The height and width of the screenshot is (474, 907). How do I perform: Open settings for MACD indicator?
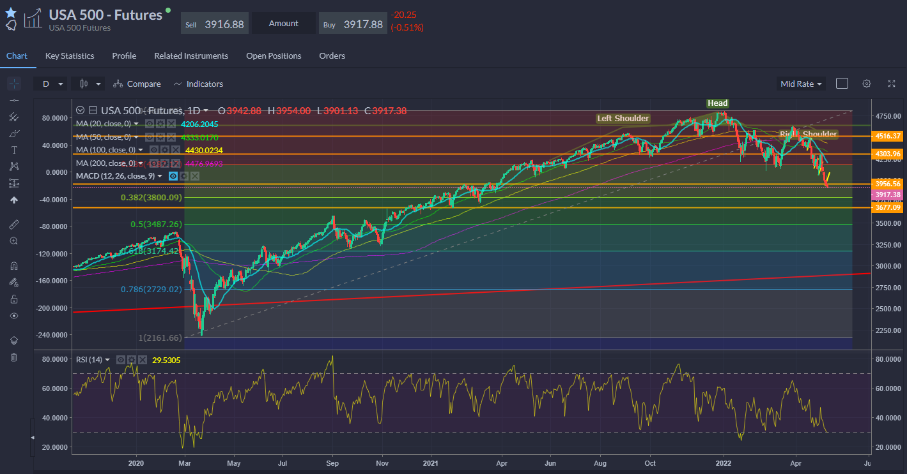(184, 175)
